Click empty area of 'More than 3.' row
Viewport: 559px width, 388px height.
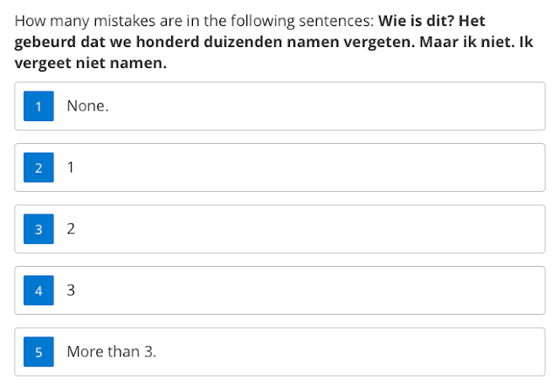click(321, 351)
